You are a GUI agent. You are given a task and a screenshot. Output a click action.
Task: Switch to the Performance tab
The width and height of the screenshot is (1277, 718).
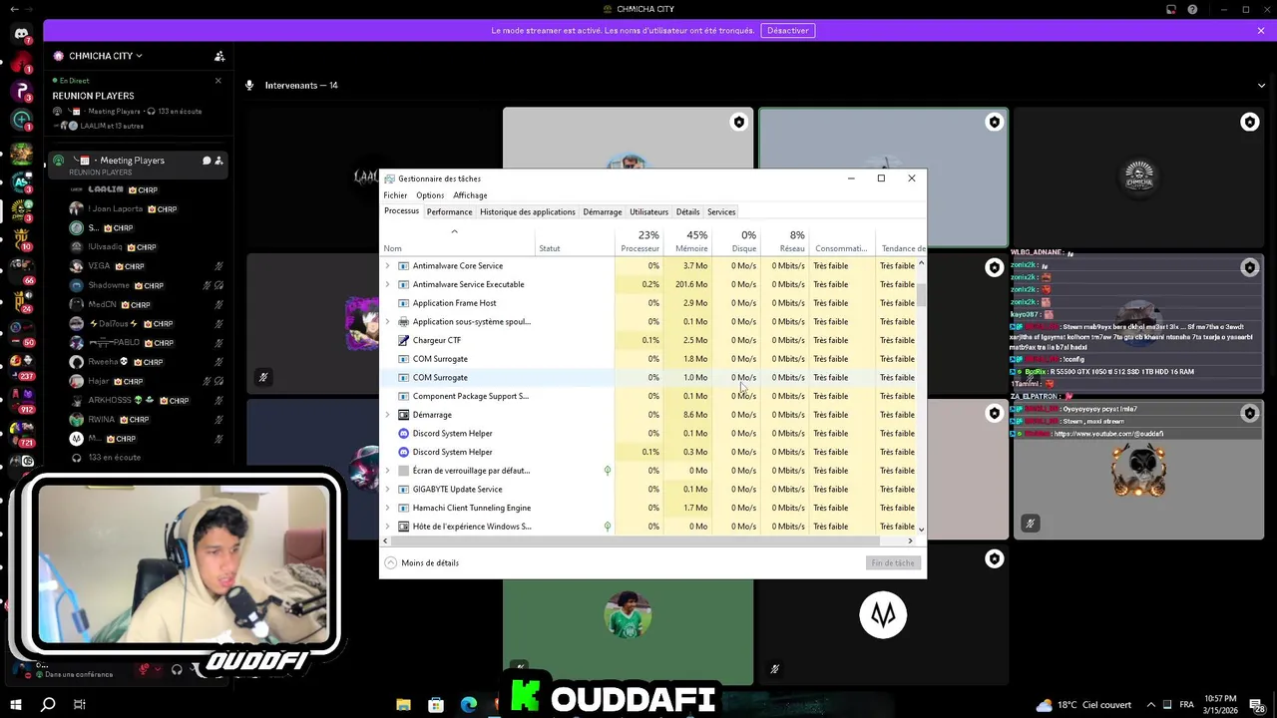click(450, 212)
